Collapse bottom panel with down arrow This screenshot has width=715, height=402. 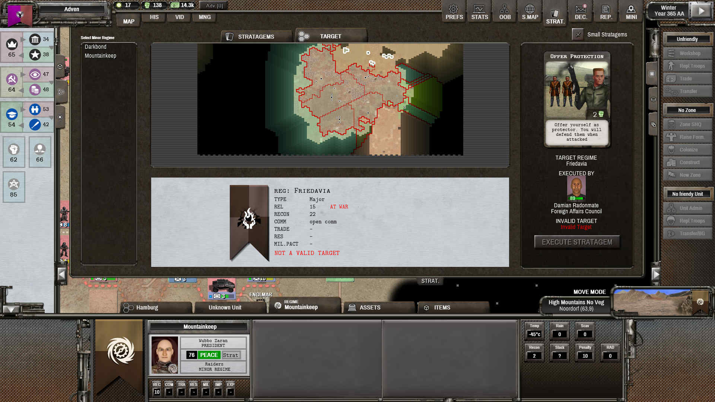tap(11, 309)
